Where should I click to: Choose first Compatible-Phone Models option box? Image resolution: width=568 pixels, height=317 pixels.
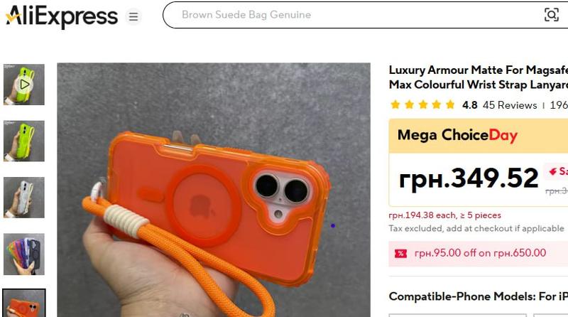click(457, 315)
